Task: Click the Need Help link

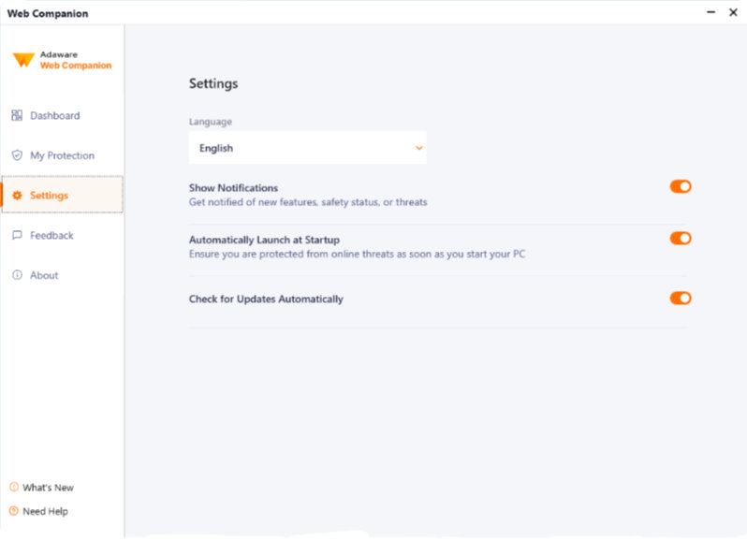Action: coord(45,511)
